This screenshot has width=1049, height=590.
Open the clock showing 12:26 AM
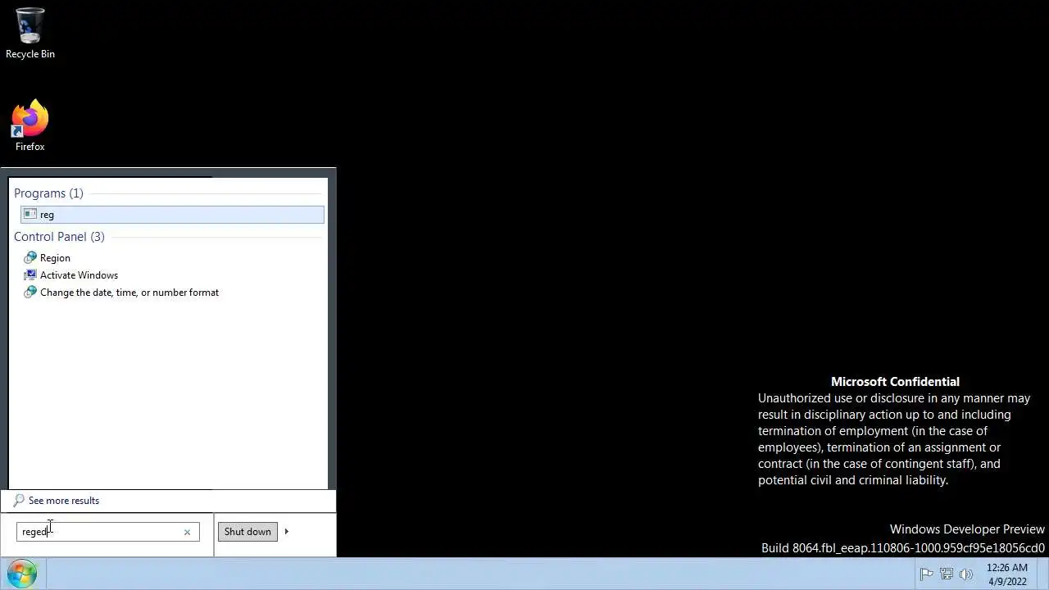pos(1007,574)
